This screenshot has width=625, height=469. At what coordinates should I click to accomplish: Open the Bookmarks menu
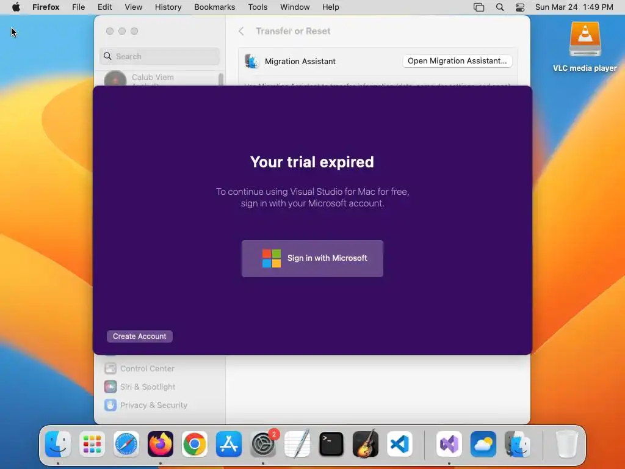pos(215,7)
